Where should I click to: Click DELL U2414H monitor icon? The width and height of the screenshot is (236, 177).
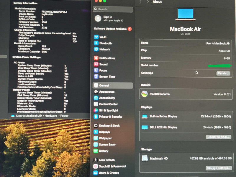click(x=145, y=127)
